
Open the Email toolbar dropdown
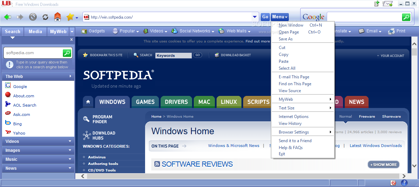[370, 31]
